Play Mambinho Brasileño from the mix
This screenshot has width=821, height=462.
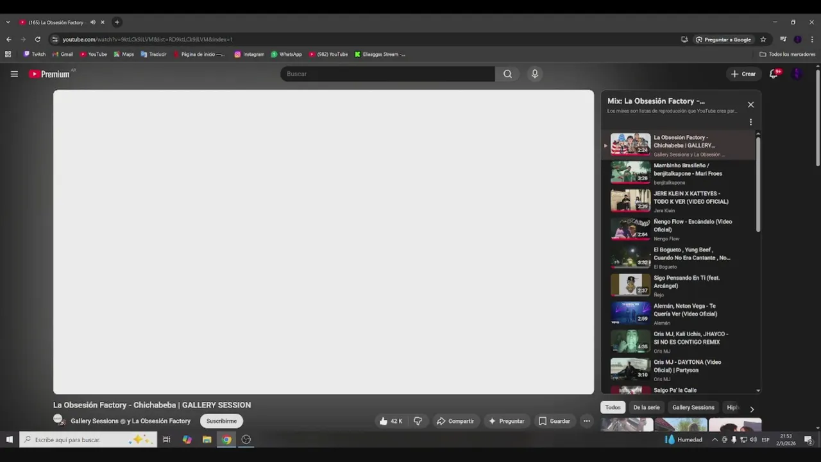[x=680, y=173]
